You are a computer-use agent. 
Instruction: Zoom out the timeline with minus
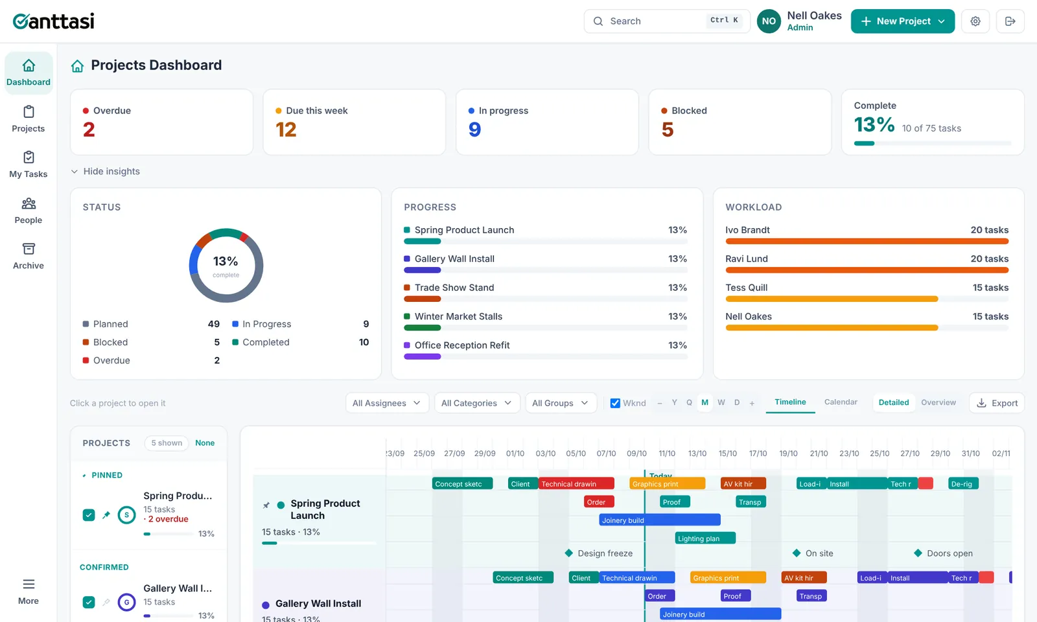[x=660, y=403]
